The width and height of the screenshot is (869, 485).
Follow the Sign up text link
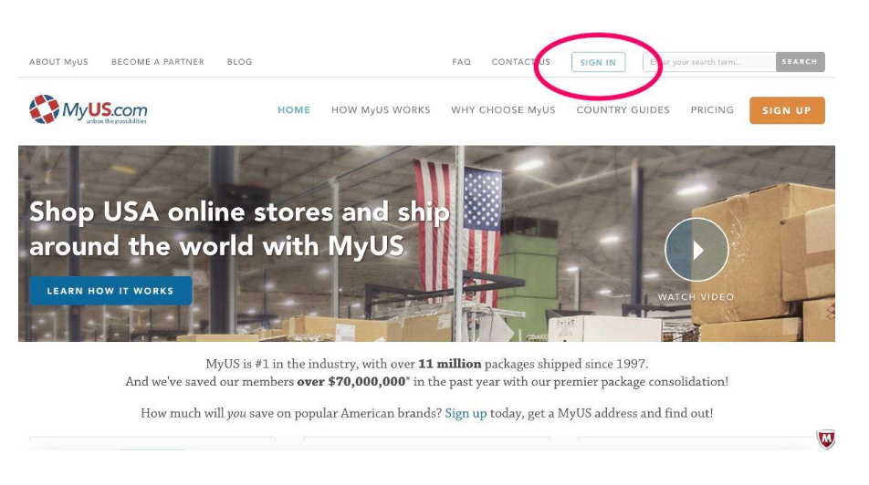point(466,413)
